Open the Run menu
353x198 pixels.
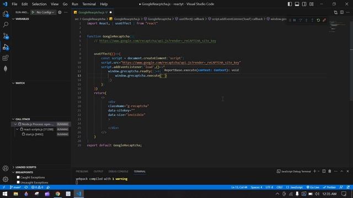(x=75, y=4)
